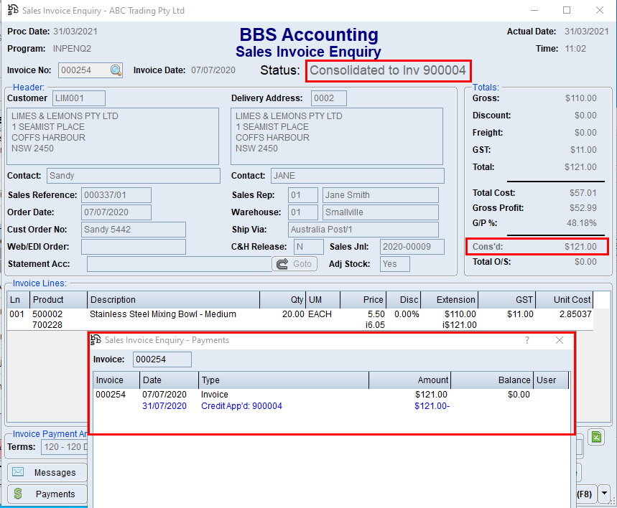Open help via the question mark on Payments dialog
The width and height of the screenshot is (617, 508).
526,340
